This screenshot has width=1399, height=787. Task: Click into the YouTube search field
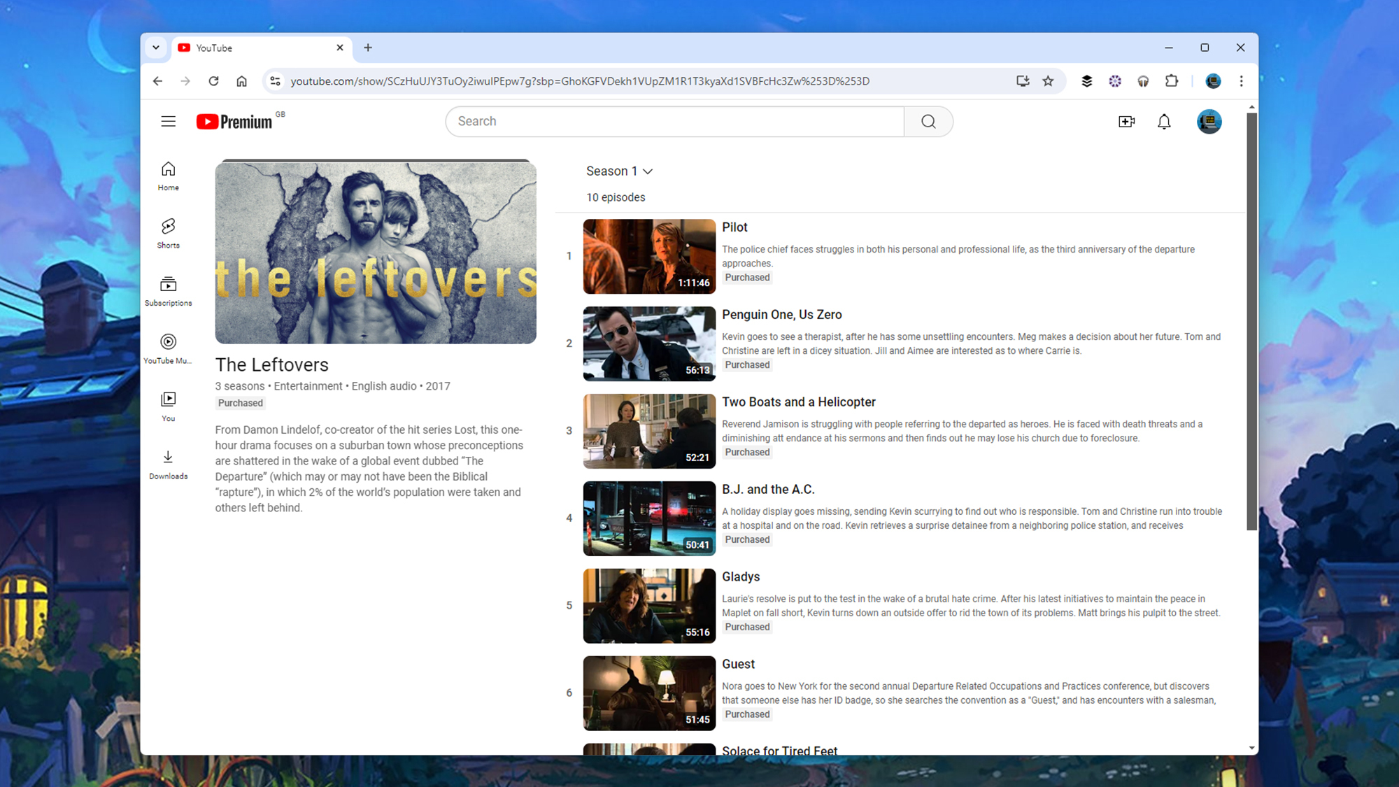coord(675,122)
